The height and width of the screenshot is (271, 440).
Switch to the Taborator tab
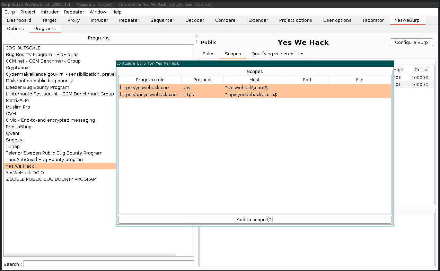point(373,20)
